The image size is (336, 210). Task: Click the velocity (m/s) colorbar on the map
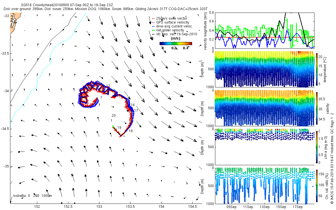[176, 43]
